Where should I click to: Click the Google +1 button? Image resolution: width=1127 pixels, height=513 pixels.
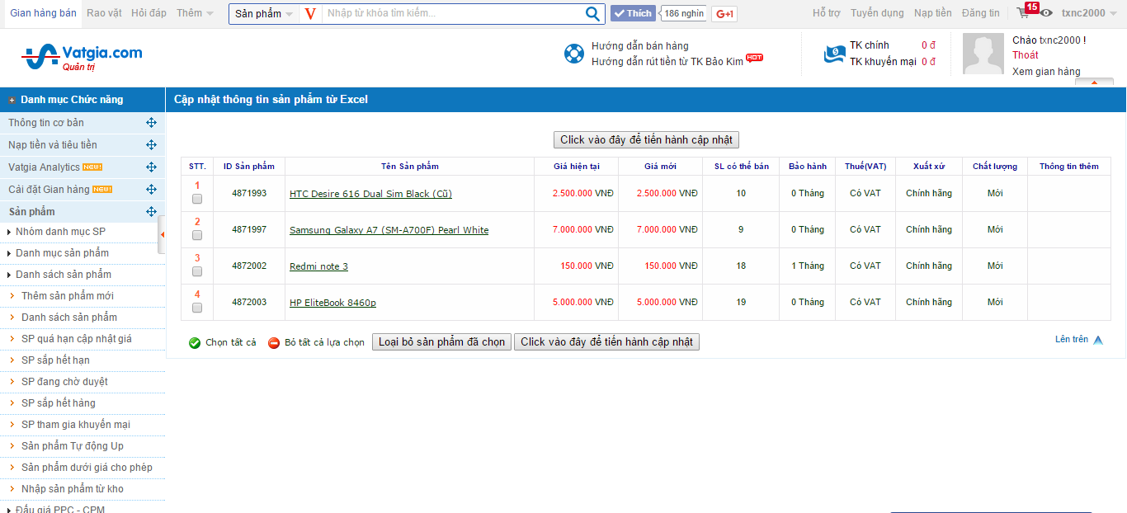[725, 13]
